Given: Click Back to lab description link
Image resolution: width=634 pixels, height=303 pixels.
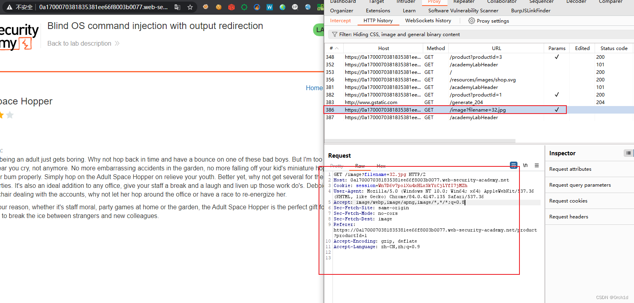Looking at the screenshot, I should (x=83, y=43).
